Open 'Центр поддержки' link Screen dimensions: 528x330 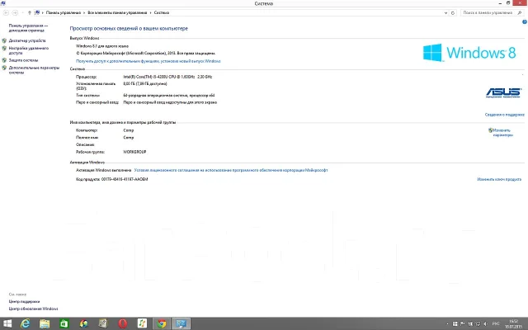[24, 302]
